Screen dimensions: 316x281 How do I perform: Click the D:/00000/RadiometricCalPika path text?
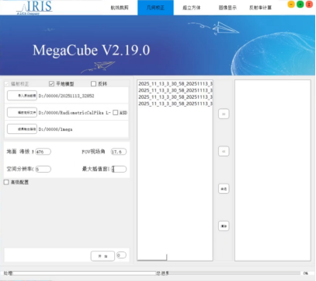(x=75, y=113)
